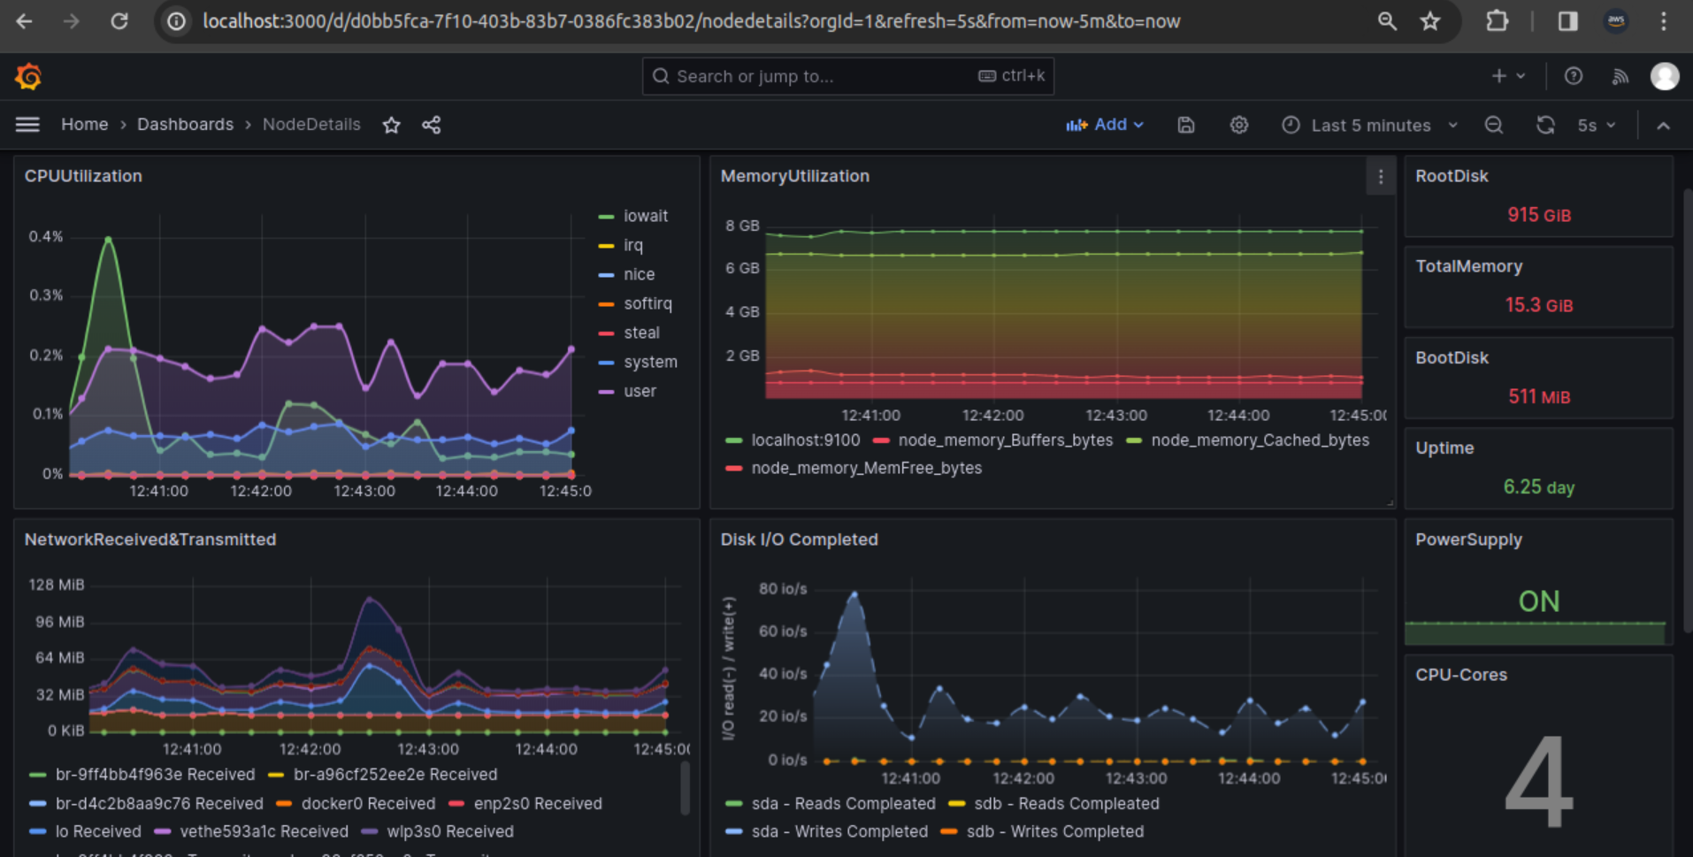Collapse the top navigation chevron
This screenshot has height=857, width=1693.
[1664, 126]
